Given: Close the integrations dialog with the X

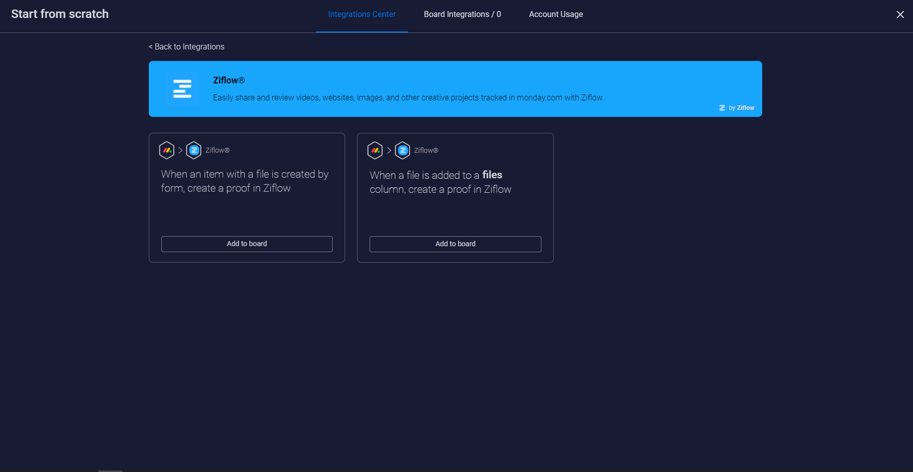Looking at the screenshot, I should [900, 14].
